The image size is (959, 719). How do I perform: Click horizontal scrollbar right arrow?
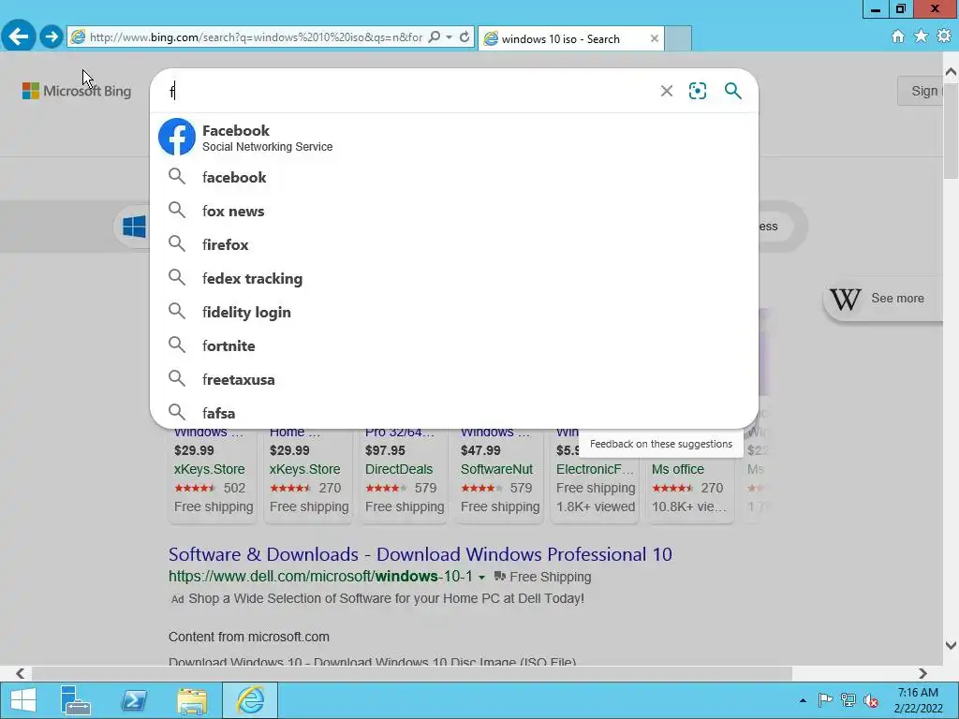pyautogui.click(x=922, y=673)
